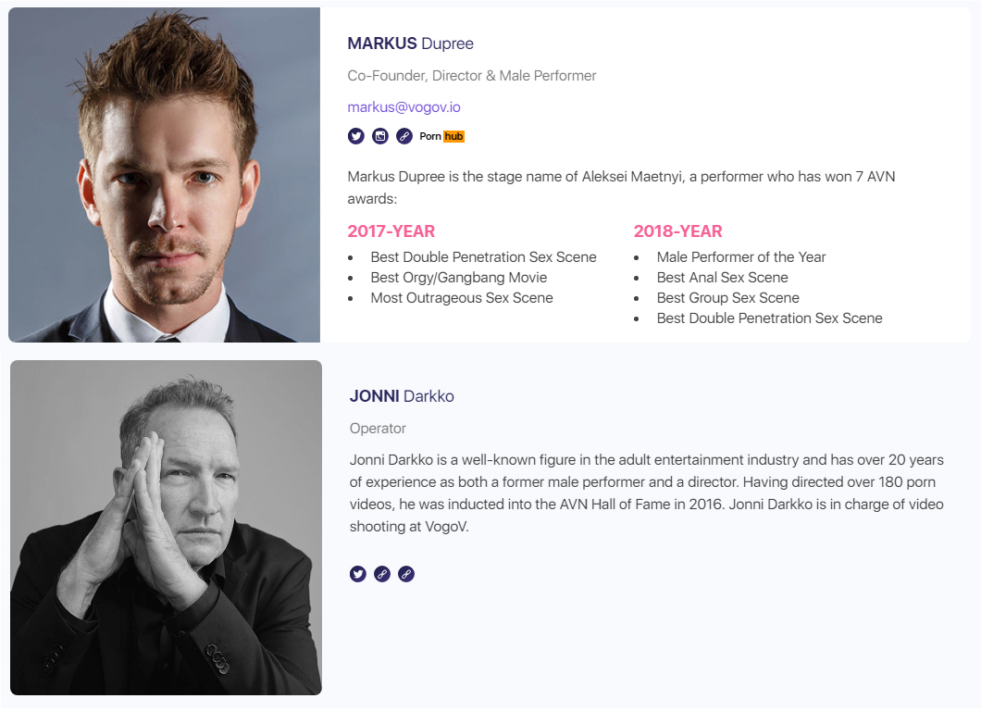Viewport: 981px width, 711px height.
Task: Click the 'Co-Founder, Director & Male Performer' subtitle
Action: (472, 76)
